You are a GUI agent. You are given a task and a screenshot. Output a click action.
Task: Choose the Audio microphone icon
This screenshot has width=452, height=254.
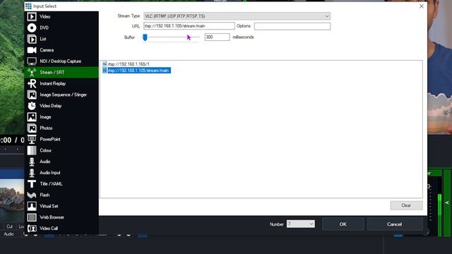click(x=32, y=162)
